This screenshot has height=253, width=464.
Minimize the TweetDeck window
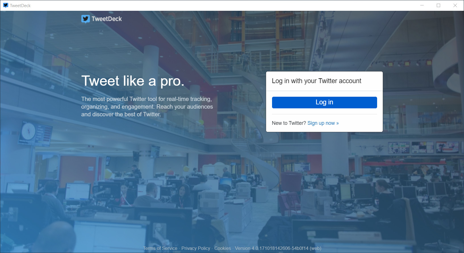422,5
